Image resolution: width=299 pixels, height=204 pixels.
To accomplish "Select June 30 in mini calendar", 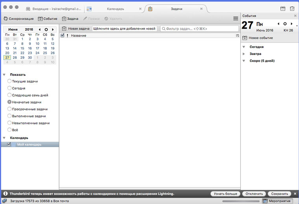I will 30,58.
